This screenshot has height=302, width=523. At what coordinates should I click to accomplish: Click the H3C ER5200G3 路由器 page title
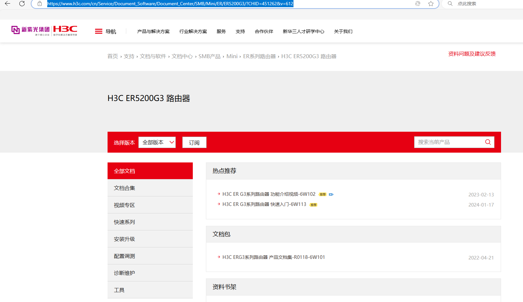[149, 98]
